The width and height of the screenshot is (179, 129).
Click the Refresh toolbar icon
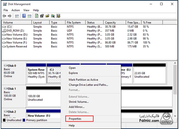37,16
